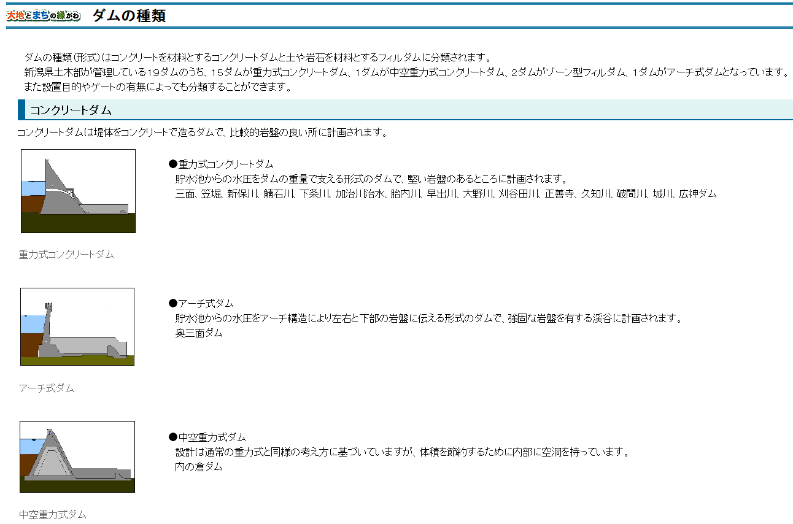This screenshot has width=793, height=524.
Task: Click gray caption アーチ式ダム under second diagram
Action: (46, 388)
